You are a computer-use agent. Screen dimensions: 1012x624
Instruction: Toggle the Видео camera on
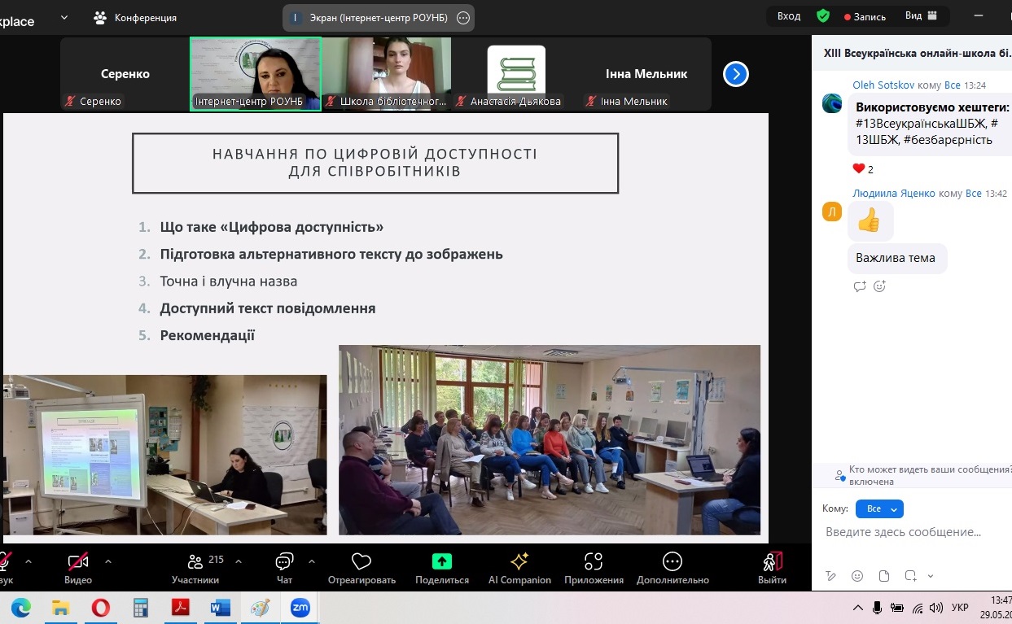pyautogui.click(x=78, y=561)
